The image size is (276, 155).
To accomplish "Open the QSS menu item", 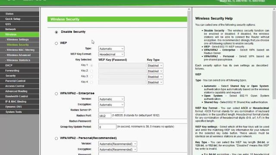I will [x=19, y=24].
